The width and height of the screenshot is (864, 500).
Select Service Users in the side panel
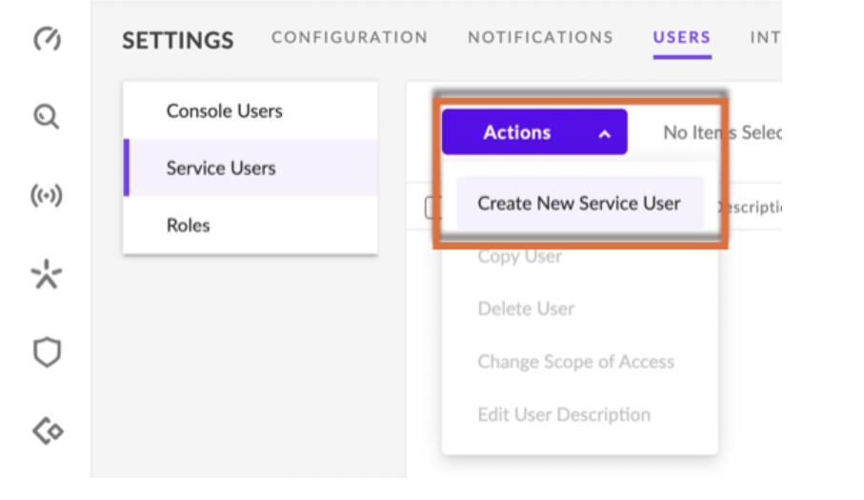[x=221, y=169]
